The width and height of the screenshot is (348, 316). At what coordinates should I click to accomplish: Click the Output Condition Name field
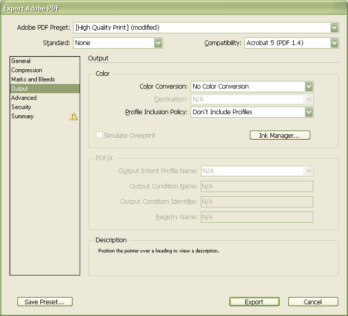(x=257, y=186)
